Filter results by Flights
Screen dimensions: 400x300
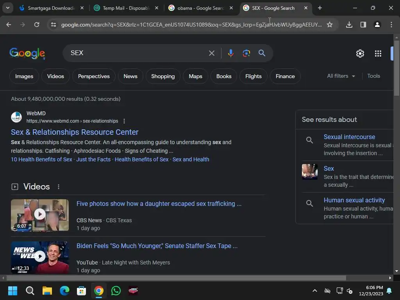click(253, 76)
